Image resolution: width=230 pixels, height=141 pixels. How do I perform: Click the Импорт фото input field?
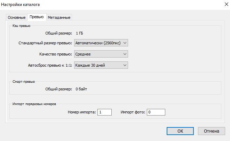coord(156,112)
